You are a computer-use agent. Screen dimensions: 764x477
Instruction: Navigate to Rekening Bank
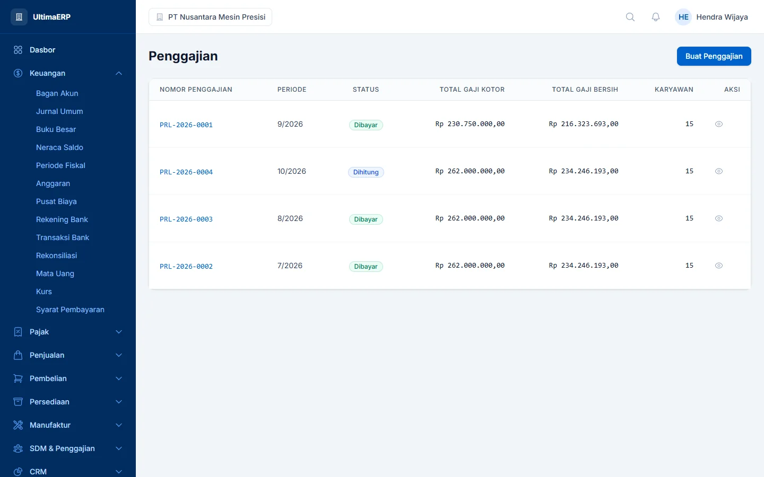[x=62, y=219]
